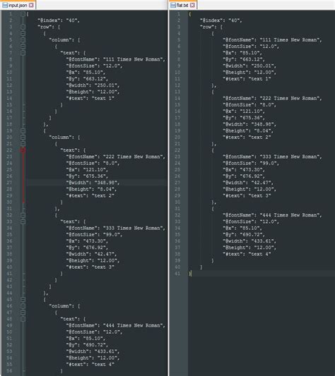This screenshot has width=335, height=376.
Task: Collapse fold marker at line 21 in input.json
Action: coord(23,144)
